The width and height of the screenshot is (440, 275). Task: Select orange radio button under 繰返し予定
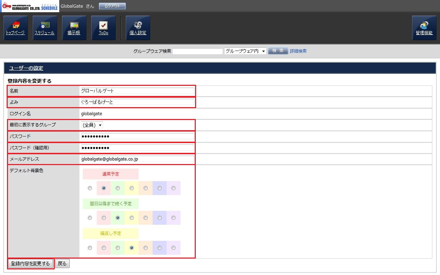click(x=146, y=248)
